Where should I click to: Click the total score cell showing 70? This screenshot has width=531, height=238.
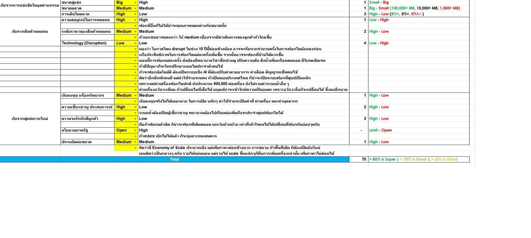coord(358,159)
